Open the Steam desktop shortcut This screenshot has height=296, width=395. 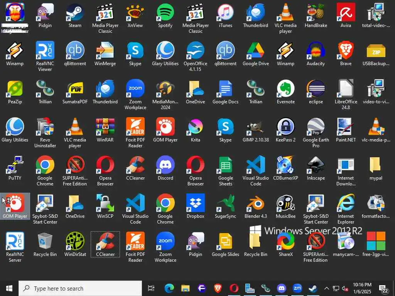[75, 15]
